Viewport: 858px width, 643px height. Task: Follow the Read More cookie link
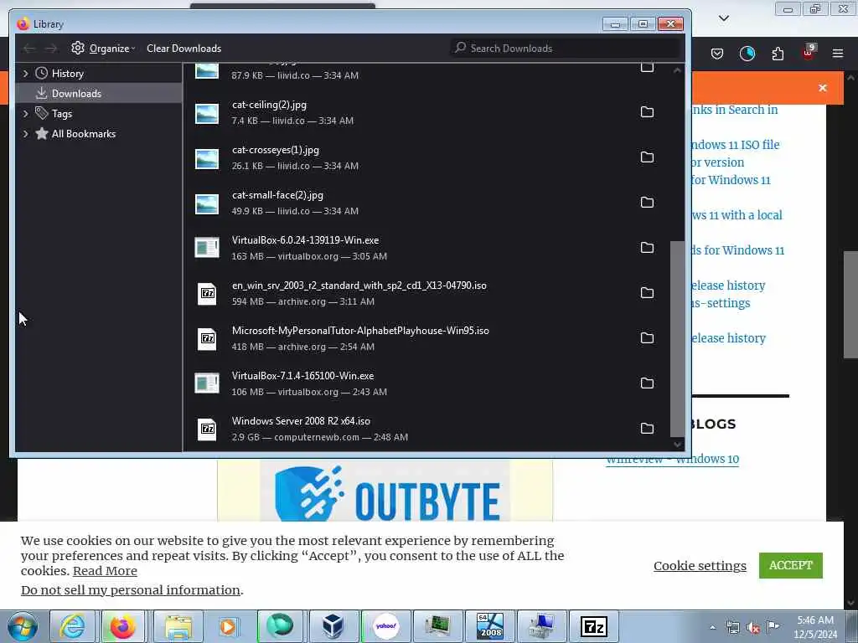105,571
